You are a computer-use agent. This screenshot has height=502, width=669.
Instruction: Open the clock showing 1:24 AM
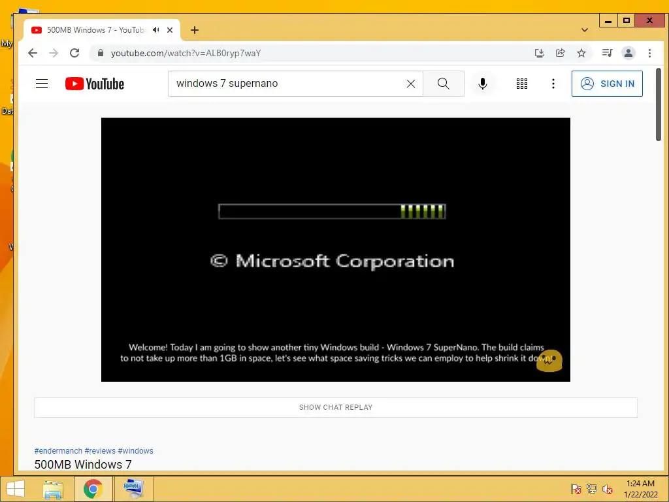click(x=640, y=489)
